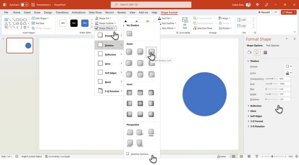Toggle the AutoSave switch
Image resolution: width=299 pixels, height=165 pixels.
coord(25,5)
